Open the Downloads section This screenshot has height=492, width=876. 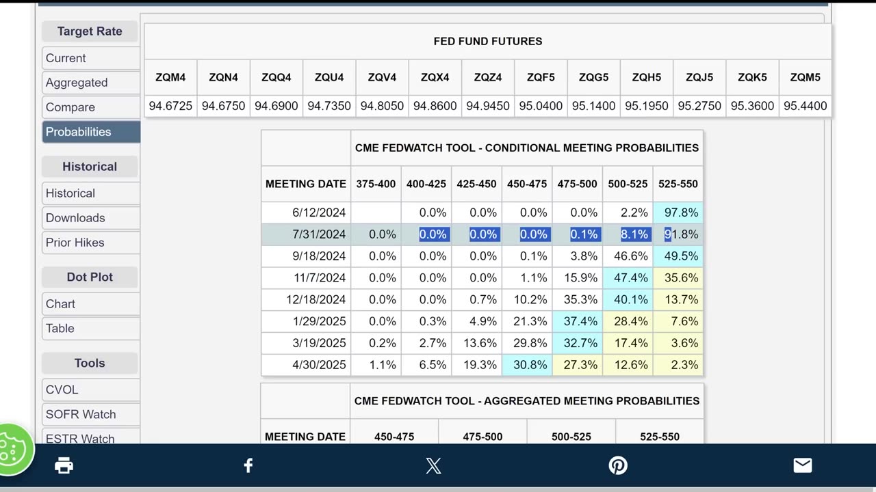pyautogui.click(x=91, y=218)
